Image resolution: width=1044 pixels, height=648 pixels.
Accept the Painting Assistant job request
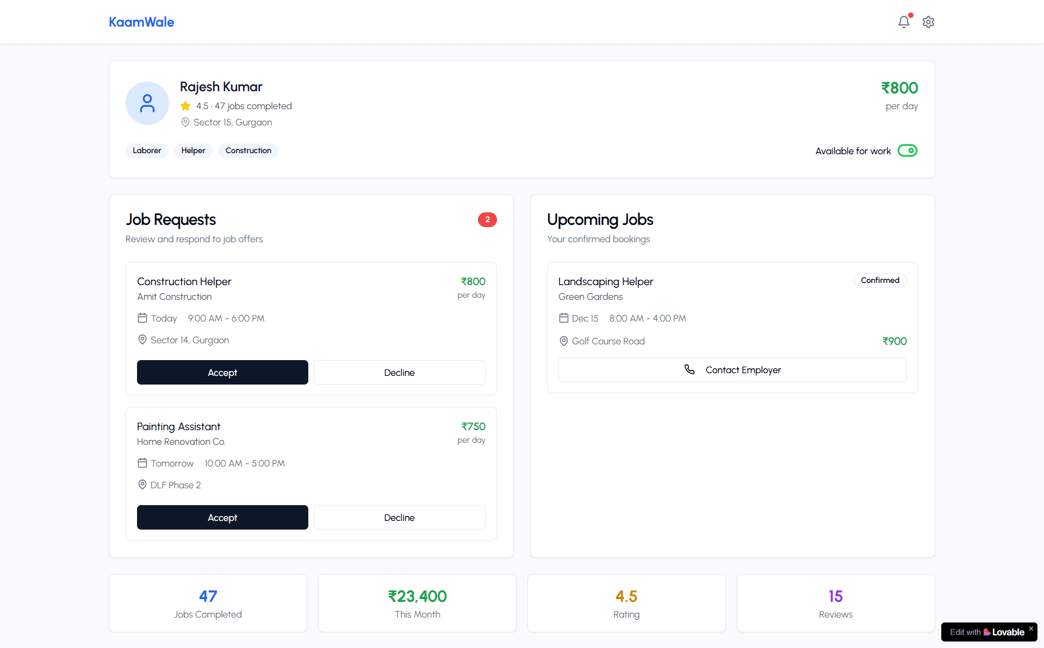222,517
